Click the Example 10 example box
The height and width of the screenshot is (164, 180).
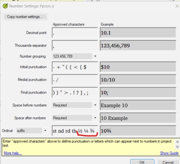click(x=138, y=105)
